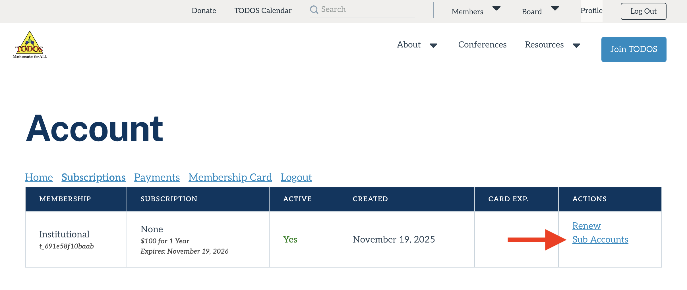687x290 pixels.
Task: Select the Profile menu item
Action: (591, 11)
